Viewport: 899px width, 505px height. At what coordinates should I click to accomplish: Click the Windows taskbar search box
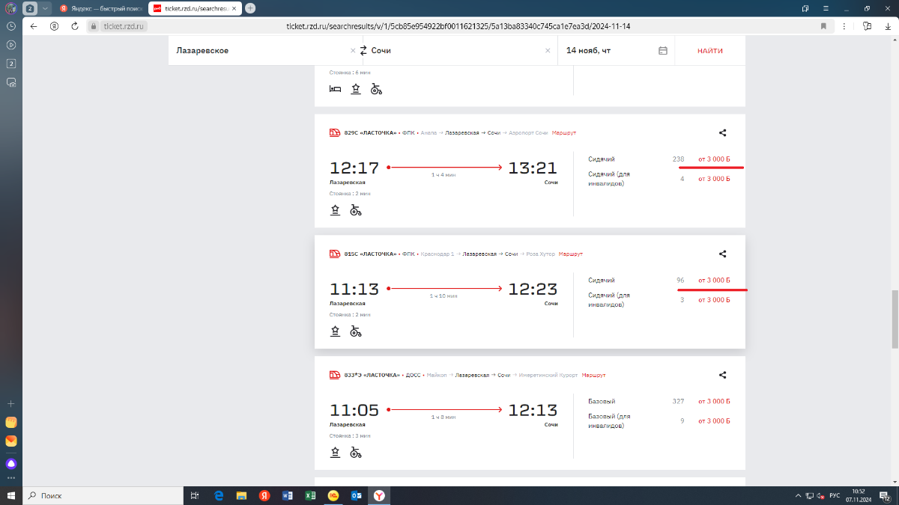coord(105,496)
